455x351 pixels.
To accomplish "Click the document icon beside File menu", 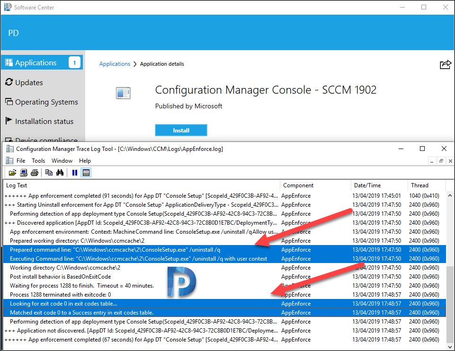I will coord(9,160).
